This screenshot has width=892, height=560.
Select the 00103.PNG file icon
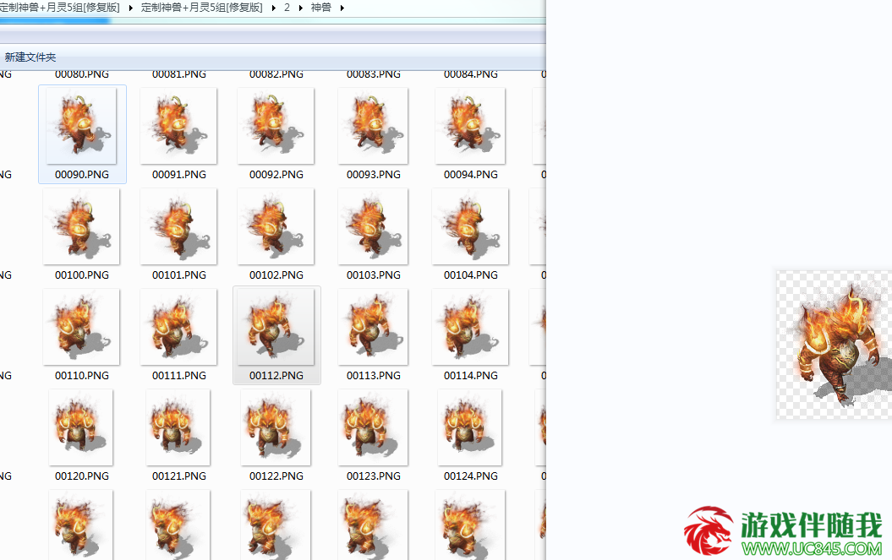[373, 226]
